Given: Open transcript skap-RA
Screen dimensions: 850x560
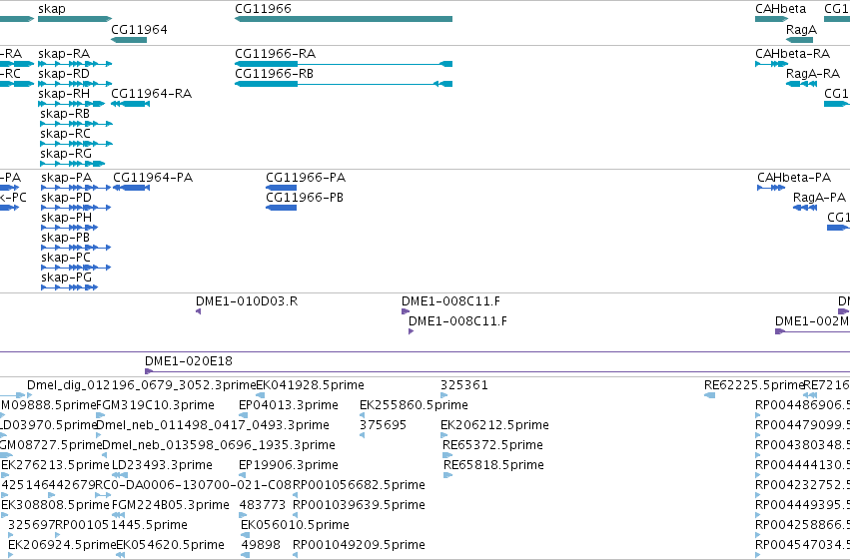Looking at the screenshot, I should 64,54.
